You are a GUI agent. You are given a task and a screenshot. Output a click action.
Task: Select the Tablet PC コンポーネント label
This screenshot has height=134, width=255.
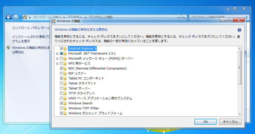pyautogui.click(x=86, y=78)
